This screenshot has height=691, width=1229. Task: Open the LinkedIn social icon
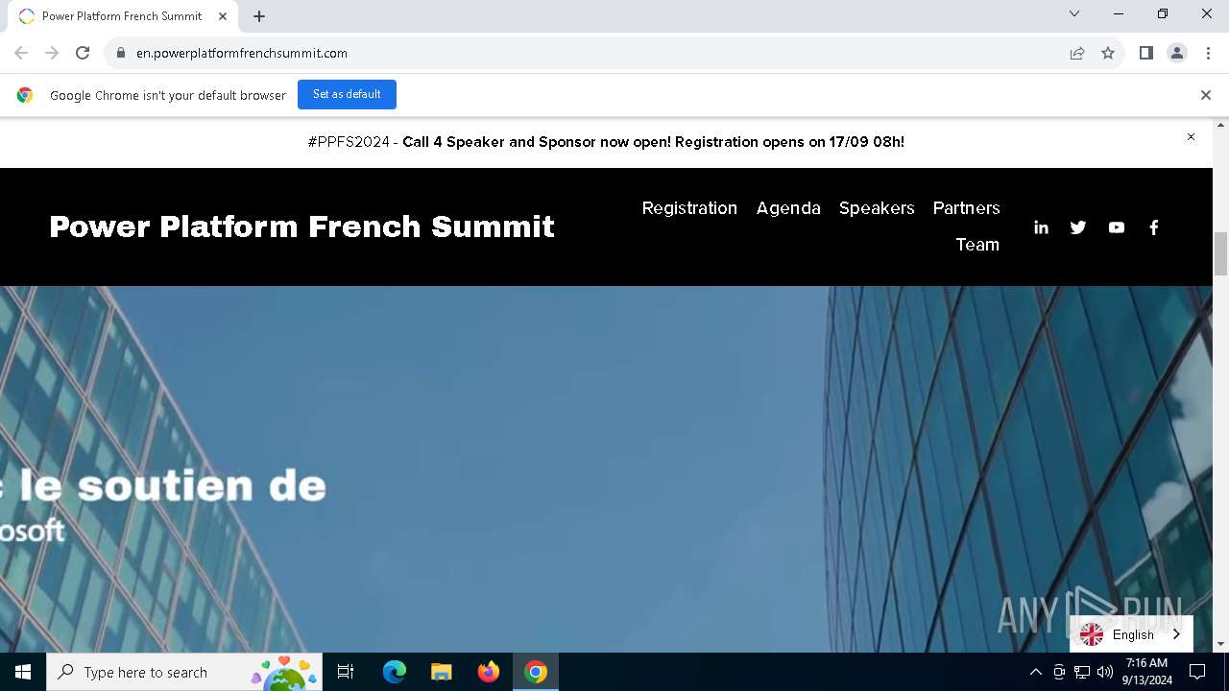pos(1041,227)
